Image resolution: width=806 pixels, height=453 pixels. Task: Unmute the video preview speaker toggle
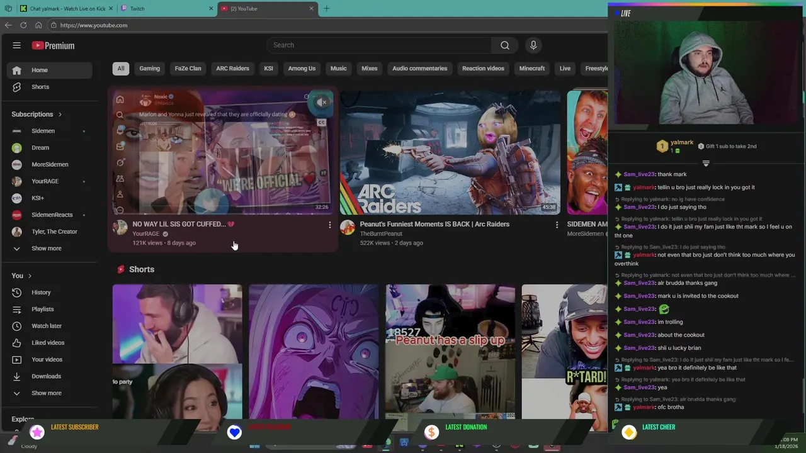[x=321, y=102]
